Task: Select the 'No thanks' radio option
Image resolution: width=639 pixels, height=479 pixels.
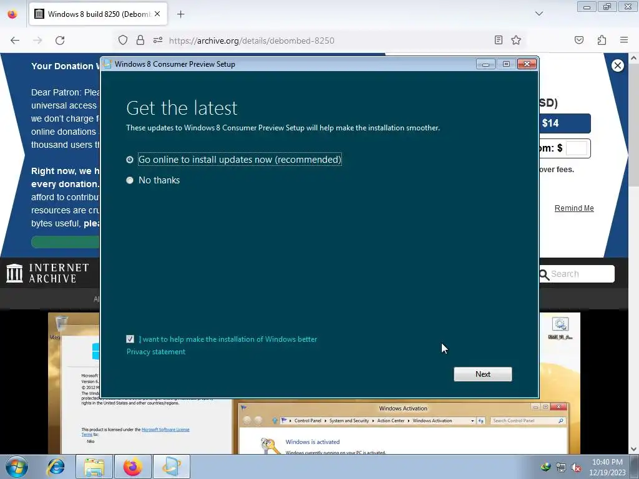Action: tap(130, 180)
